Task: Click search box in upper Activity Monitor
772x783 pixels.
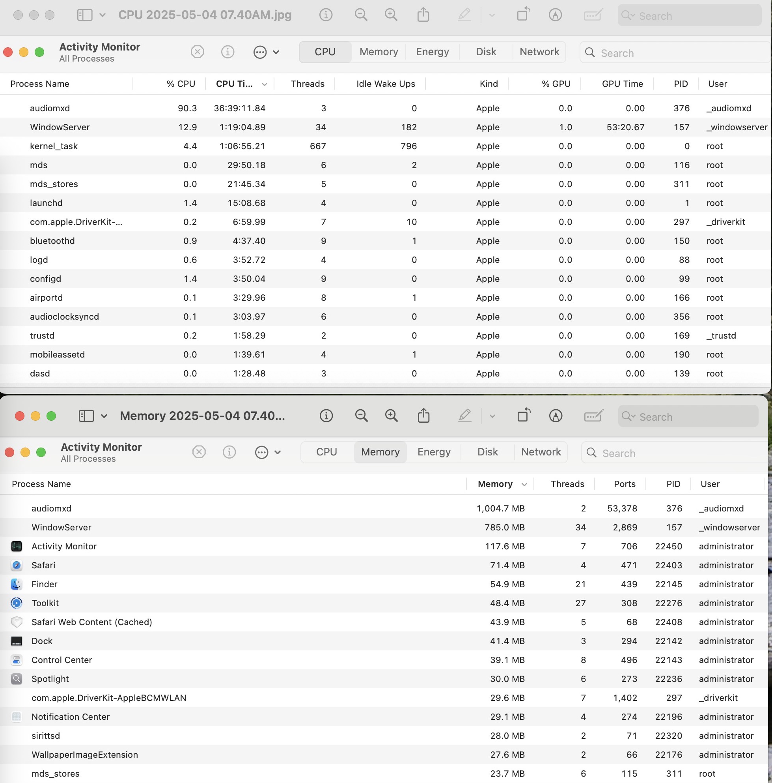Action: click(675, 52)
